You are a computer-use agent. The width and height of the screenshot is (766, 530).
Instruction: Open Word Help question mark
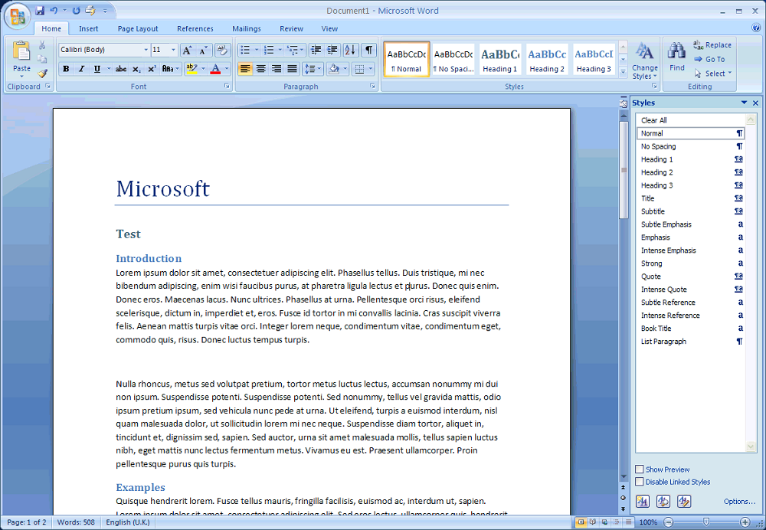(756, 28)
